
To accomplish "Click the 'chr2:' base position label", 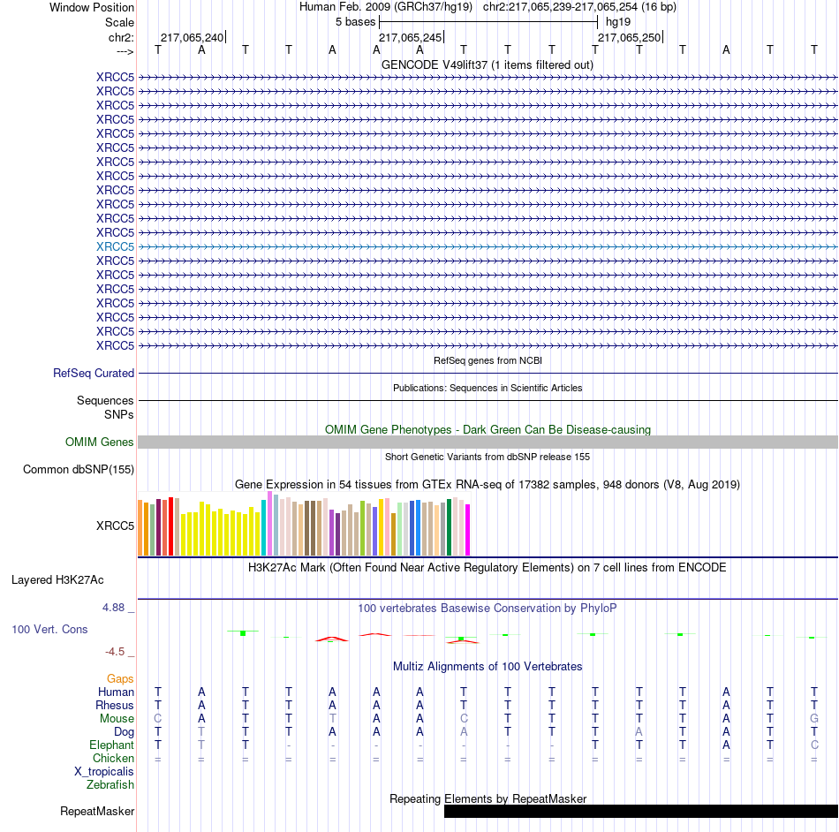I will pos(121,37).
